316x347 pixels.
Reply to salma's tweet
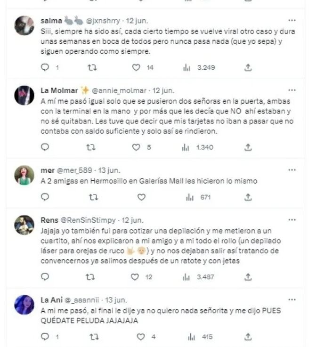click(x=45, y=68)
